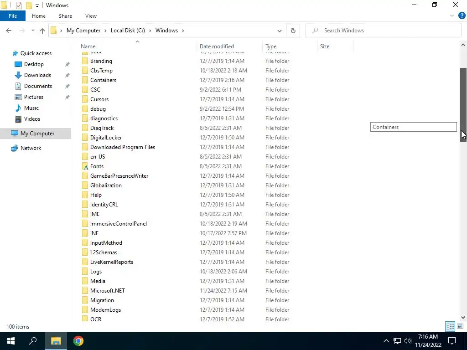Select Network in navigation pane
Viewport: 467px width, 350px height.
pyautogui.click(x=31, y=148)
